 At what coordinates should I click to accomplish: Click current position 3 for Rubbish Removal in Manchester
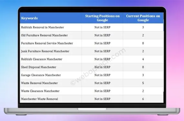tap(143, 27)
